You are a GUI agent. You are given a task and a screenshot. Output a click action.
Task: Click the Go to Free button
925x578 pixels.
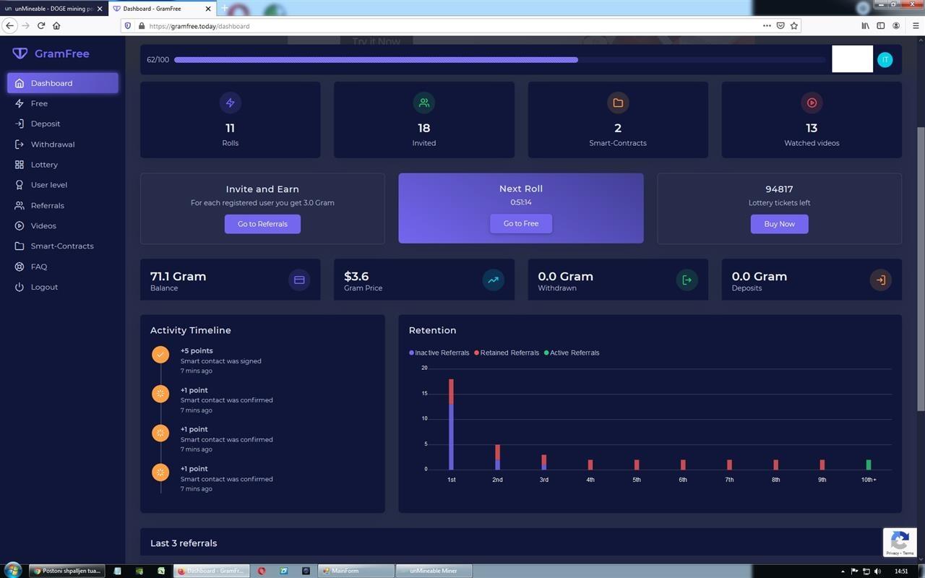(521, 223)
